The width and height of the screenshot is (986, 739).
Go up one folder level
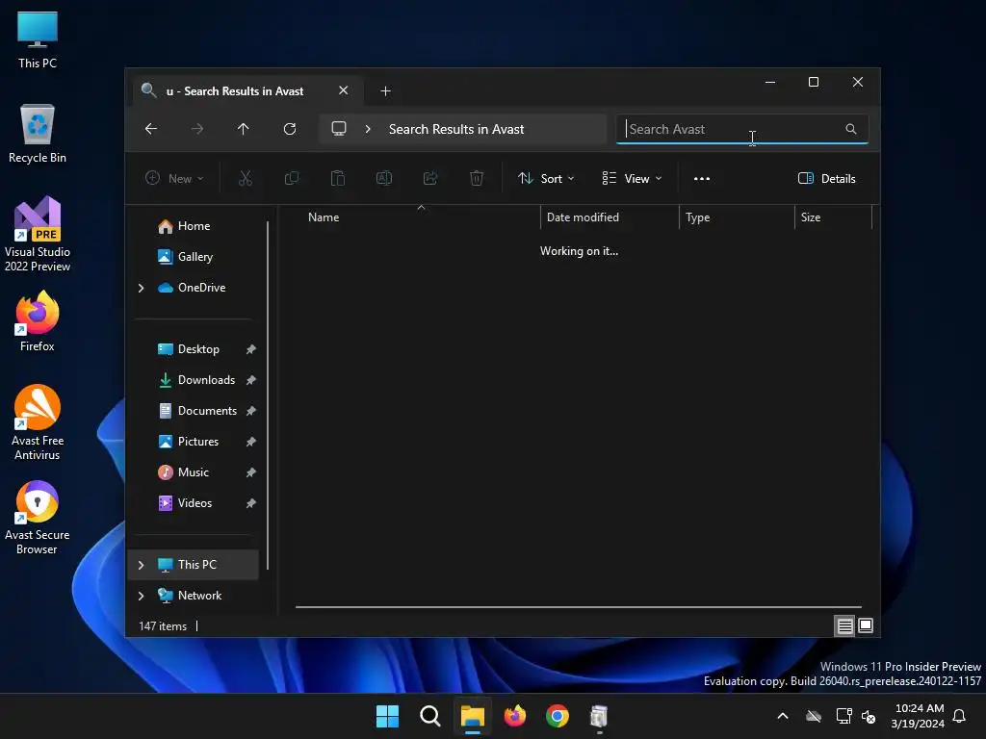pyautogui.click(x=244, y=129)
